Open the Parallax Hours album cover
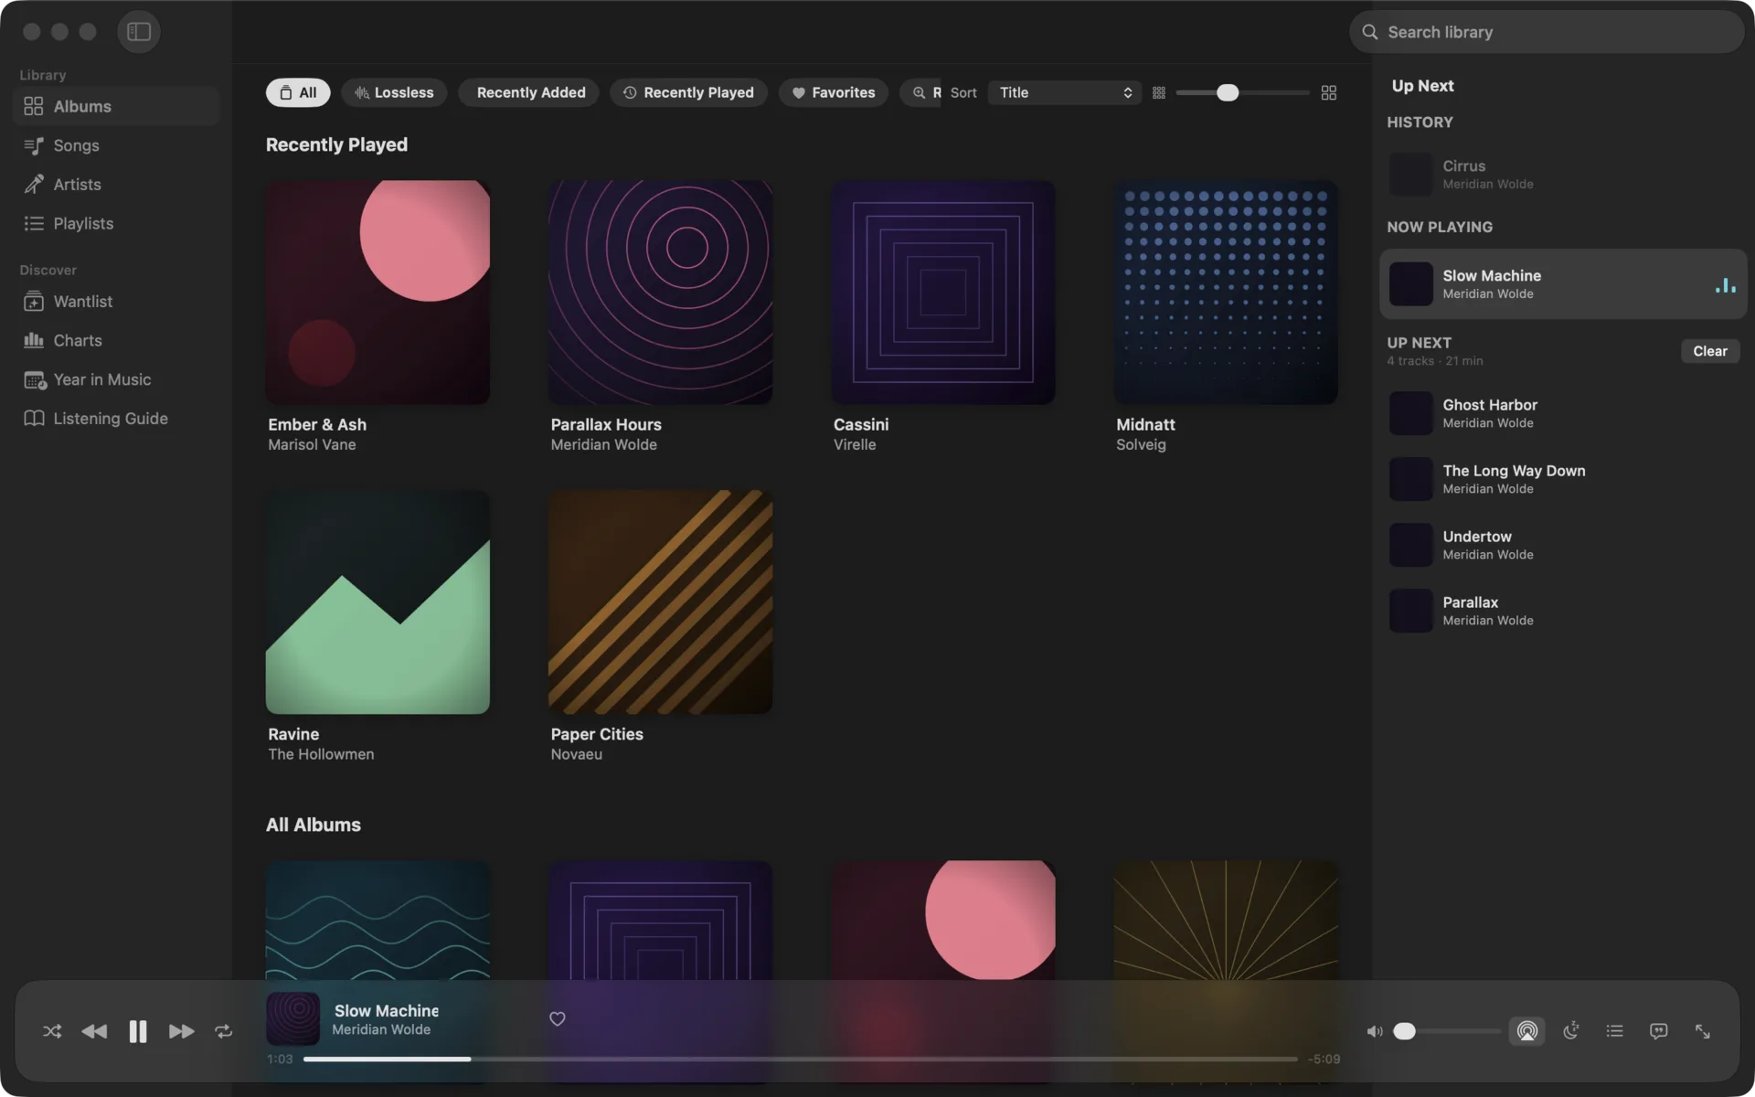The width and height of the screenshot is (1755, 1097). 660,293
